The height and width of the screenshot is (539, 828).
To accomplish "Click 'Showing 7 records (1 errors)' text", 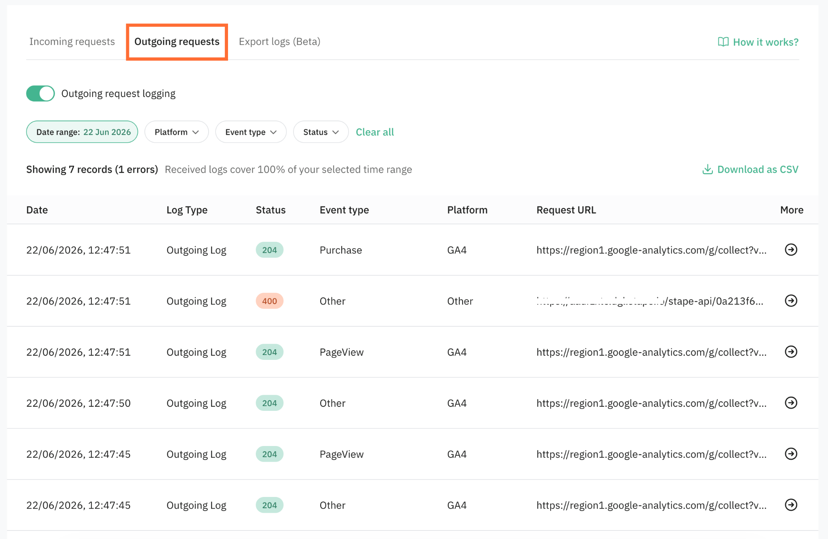I will pos(92,169).
